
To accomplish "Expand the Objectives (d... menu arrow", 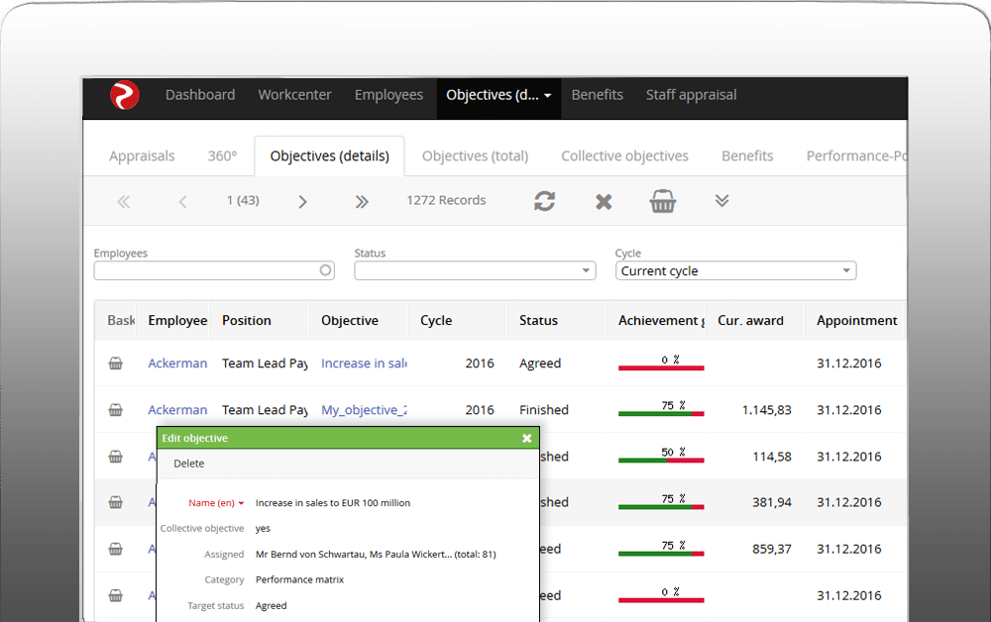I will coord(548,96).
